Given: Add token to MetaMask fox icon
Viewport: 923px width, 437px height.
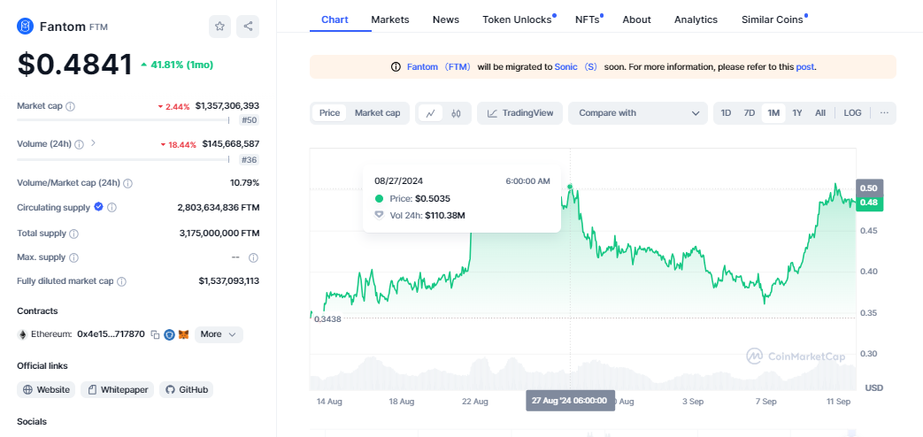Looking at the screenshot, I should point(184,334).
